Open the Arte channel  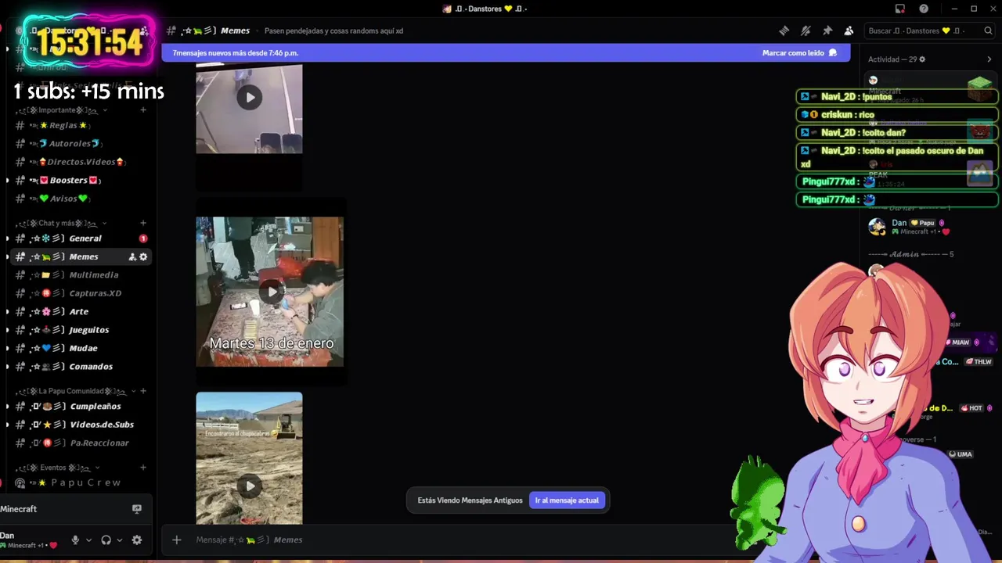click(x=78, y=312)
